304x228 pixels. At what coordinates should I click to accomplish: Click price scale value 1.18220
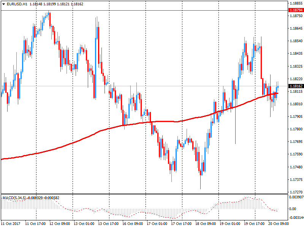tap(296, 79)
